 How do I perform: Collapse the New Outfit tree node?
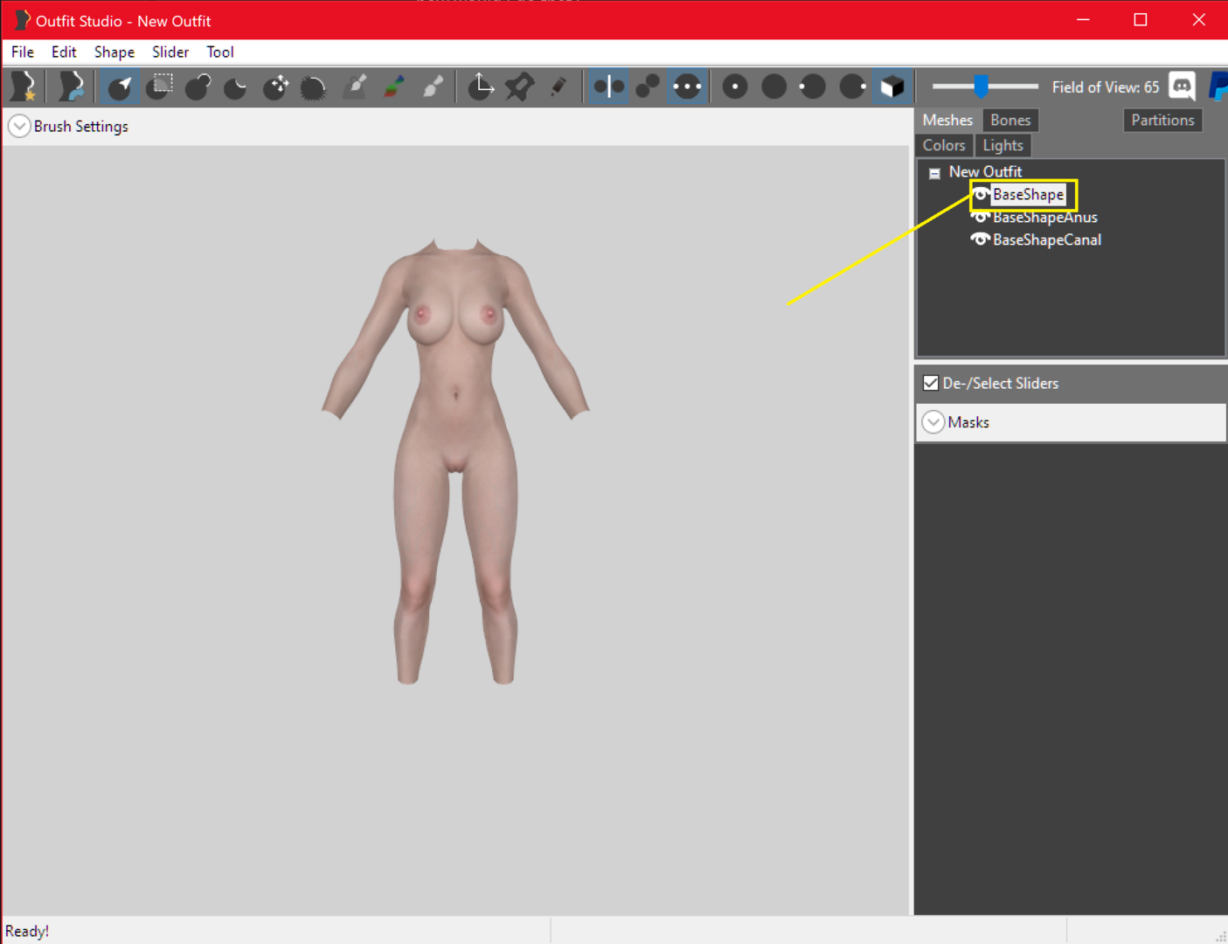pos(934,173)
